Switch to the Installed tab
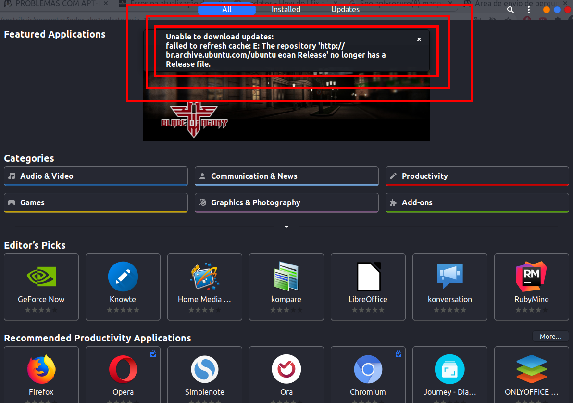 click(x=286, y=10)
